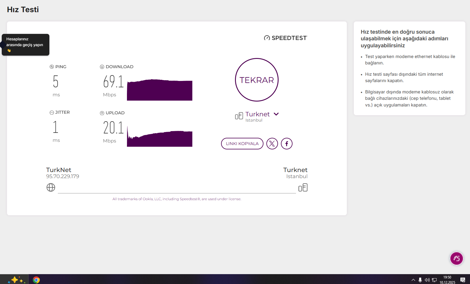
Task: Click the Speedtest logo
Action: [286, 38]
